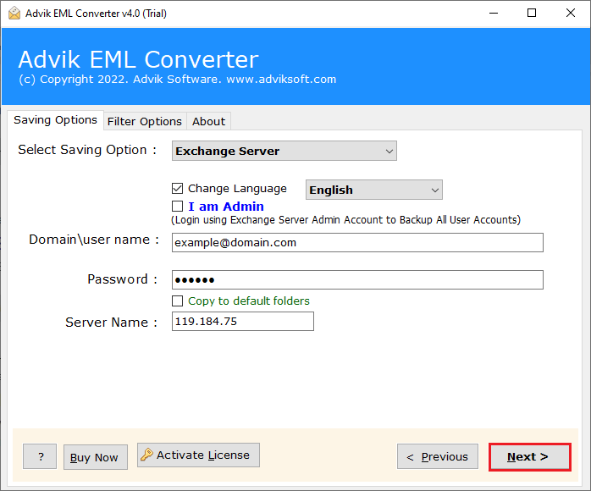The image size is (591, 491).
Task: Click the Buy Now button
Action: pos(96,457)
